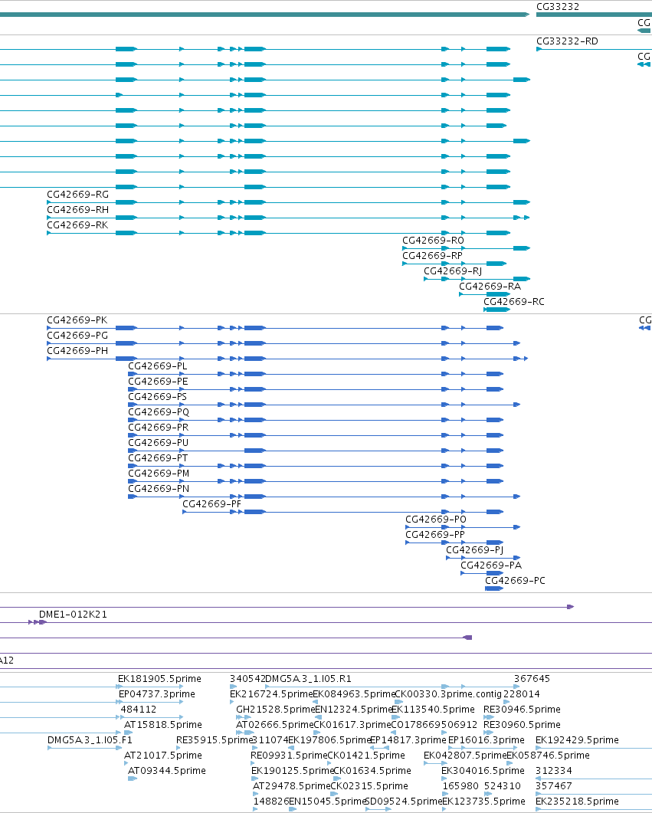Select the CG42669-PR protein
Image resolution: width=652 pixels, height=813 pixels.
point(158,428)
